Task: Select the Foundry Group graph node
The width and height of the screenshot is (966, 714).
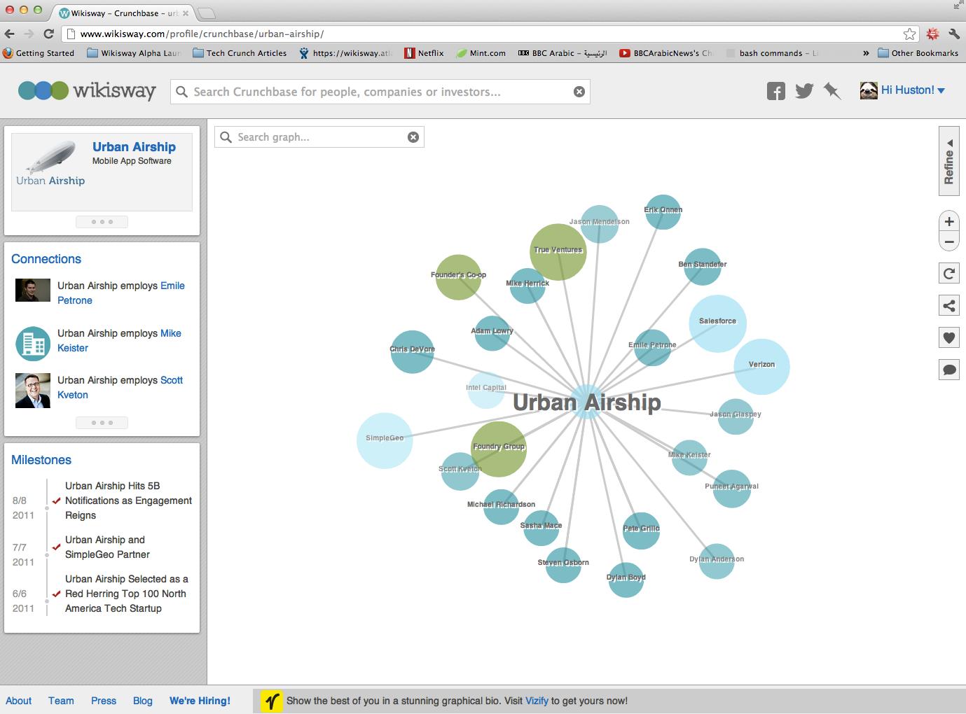Action: 499,449
